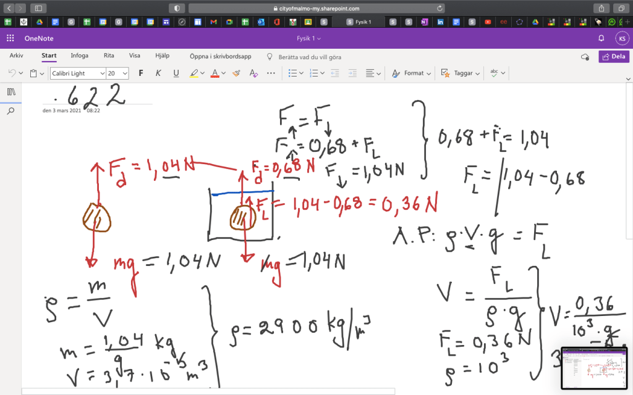Click Öppna i skrivbordsapp

(x=220, y=56)
